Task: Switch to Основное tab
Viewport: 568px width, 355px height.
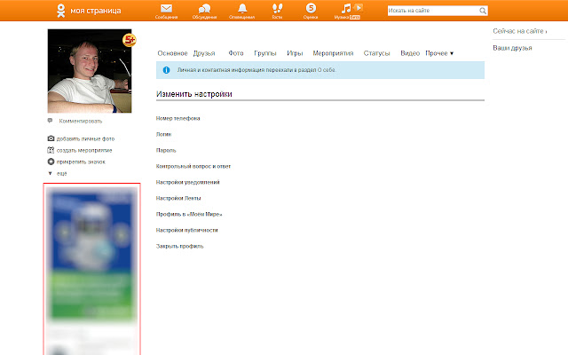Action: (172, 53)
